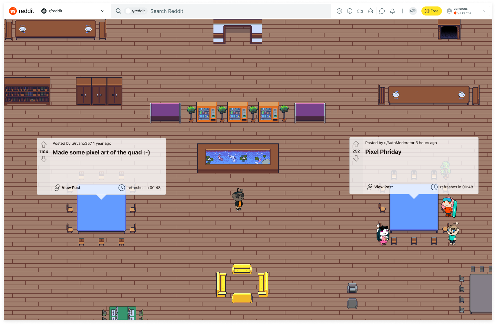Viewport: 496px width, 325px height.
Task: Open notifications bell
Action: 392,11
